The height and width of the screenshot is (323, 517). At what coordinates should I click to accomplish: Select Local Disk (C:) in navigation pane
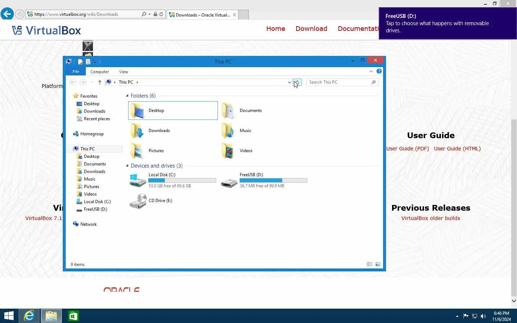pos(97,202)
